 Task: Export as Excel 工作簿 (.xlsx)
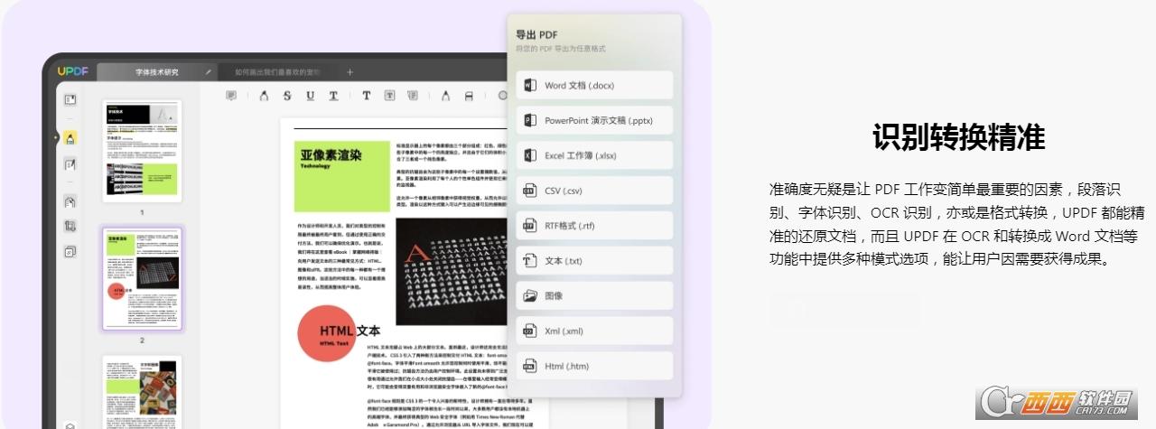point(594,155)
